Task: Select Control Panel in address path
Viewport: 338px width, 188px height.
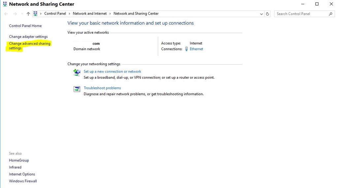Action: (55, 14)
